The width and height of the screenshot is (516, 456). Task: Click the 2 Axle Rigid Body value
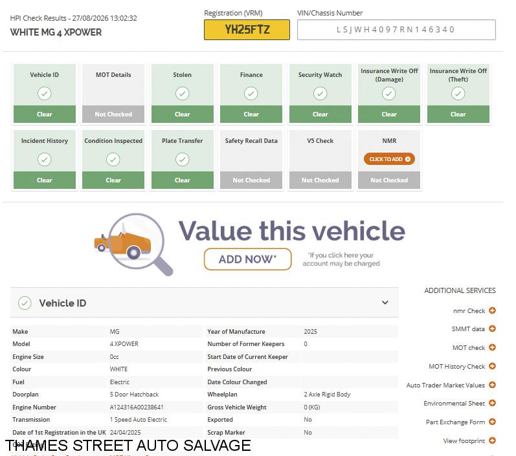click(327, 394)
